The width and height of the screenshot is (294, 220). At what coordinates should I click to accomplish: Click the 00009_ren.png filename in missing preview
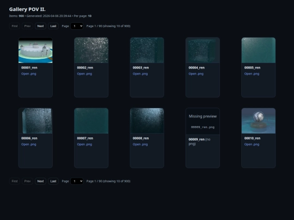tap(203, 127)
